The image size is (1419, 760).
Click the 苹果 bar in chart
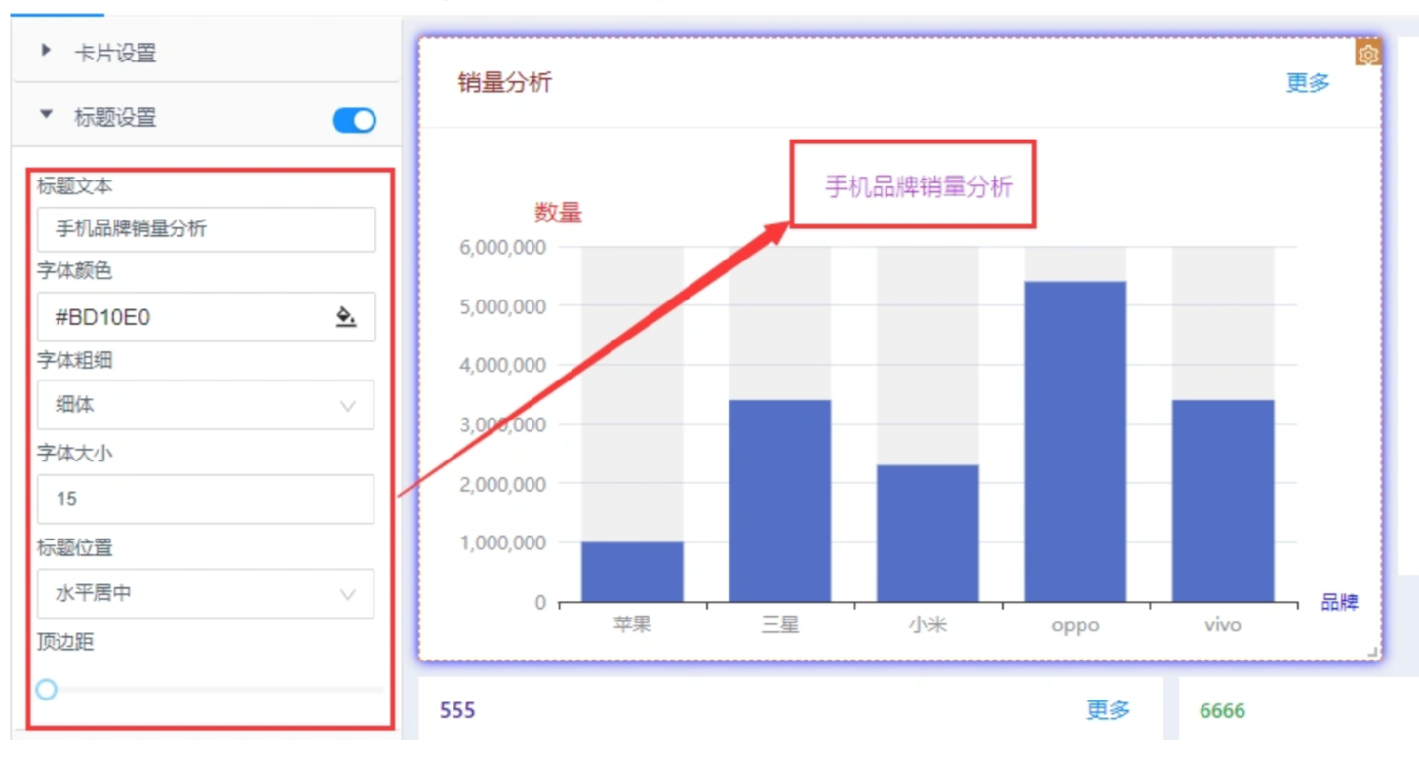[x=632, y=572]
